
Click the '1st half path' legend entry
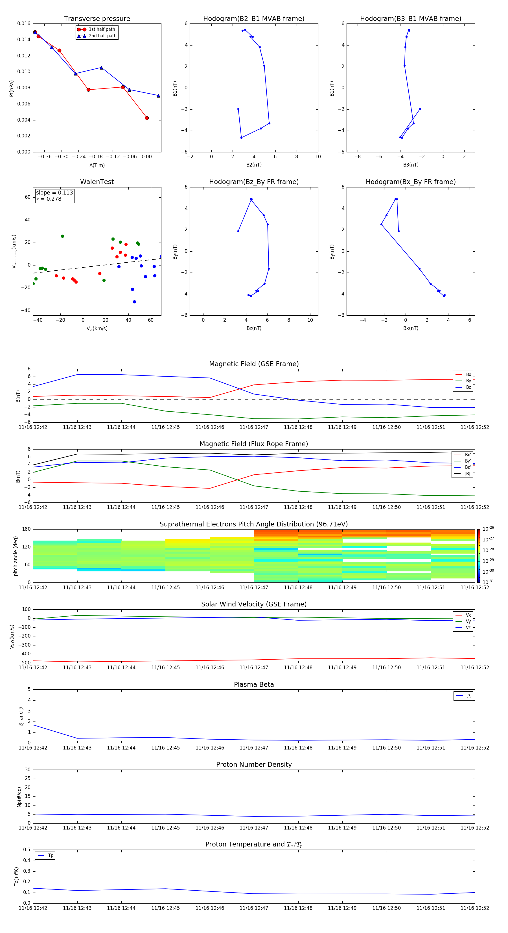(96, 29)
